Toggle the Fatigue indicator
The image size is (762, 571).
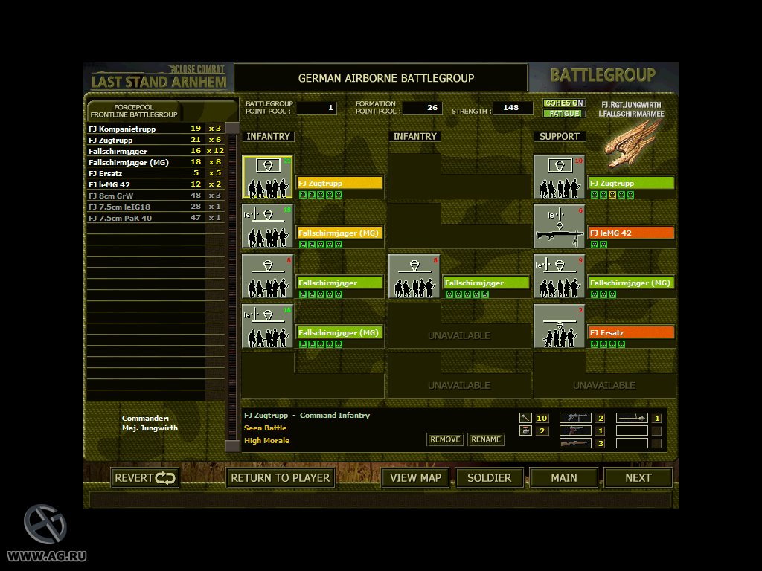(563, 114)
